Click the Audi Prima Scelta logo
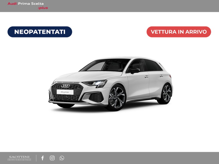This screenshot has width=219, height=164. [x=25, y=4]
